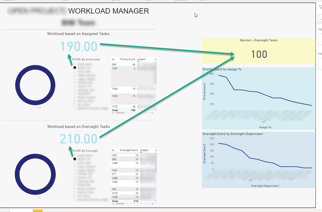Click id header in the assigned tasks table

(113, 59)
